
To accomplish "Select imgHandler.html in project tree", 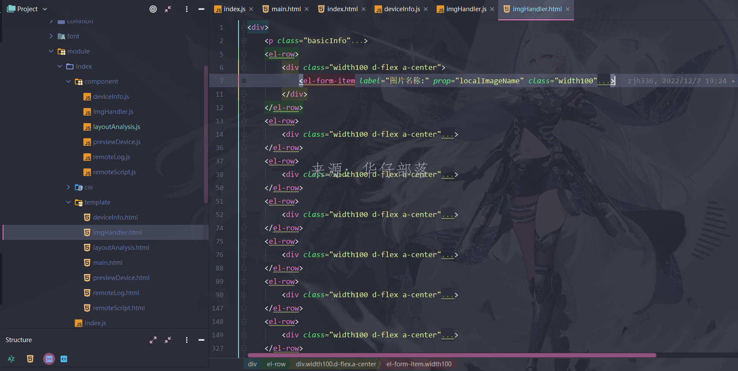I will (x=105, y=233).
